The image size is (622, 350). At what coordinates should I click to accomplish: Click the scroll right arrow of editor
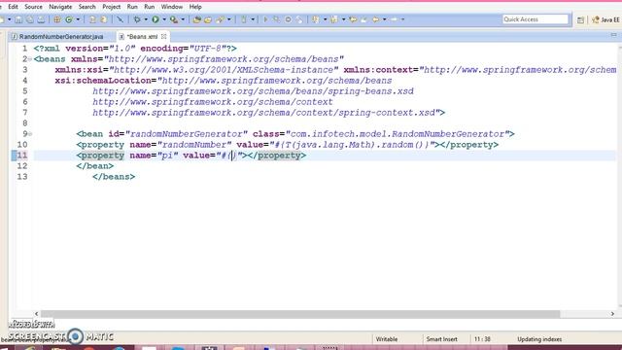click(x=612, y=313)
